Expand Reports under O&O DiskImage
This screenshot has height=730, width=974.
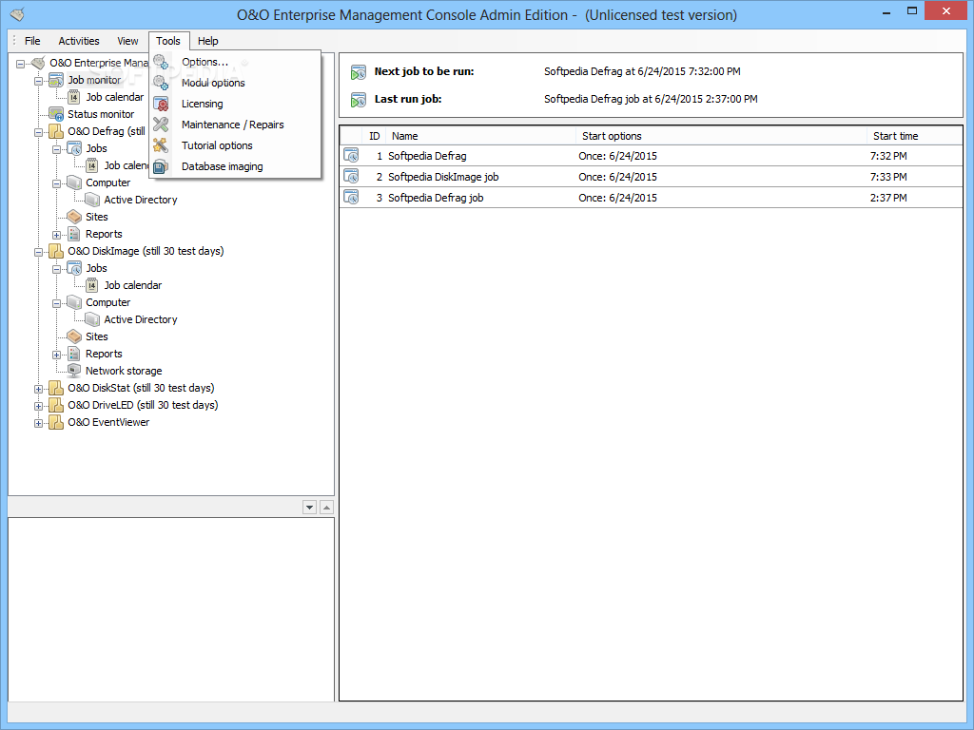coord(56,355)
